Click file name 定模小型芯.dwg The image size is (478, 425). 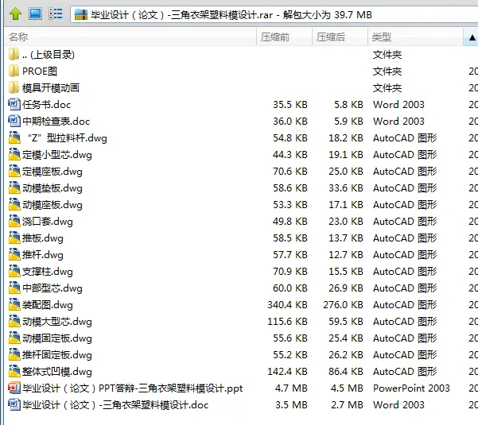(x=57, y=155)
